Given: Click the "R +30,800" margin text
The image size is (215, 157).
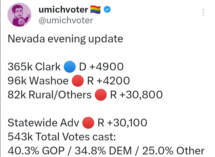Looking at the screenshot, I should pos(136,95).
